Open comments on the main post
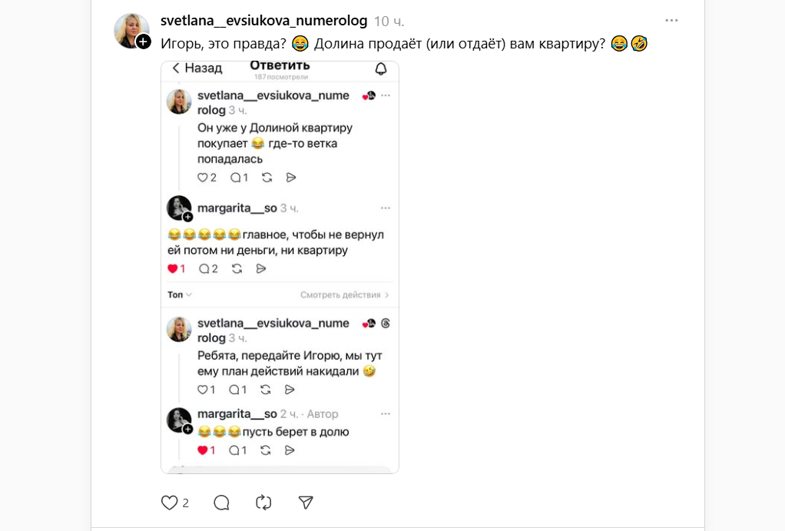The height and width of the screenshot is (531, 785). [x=221, y=502]
